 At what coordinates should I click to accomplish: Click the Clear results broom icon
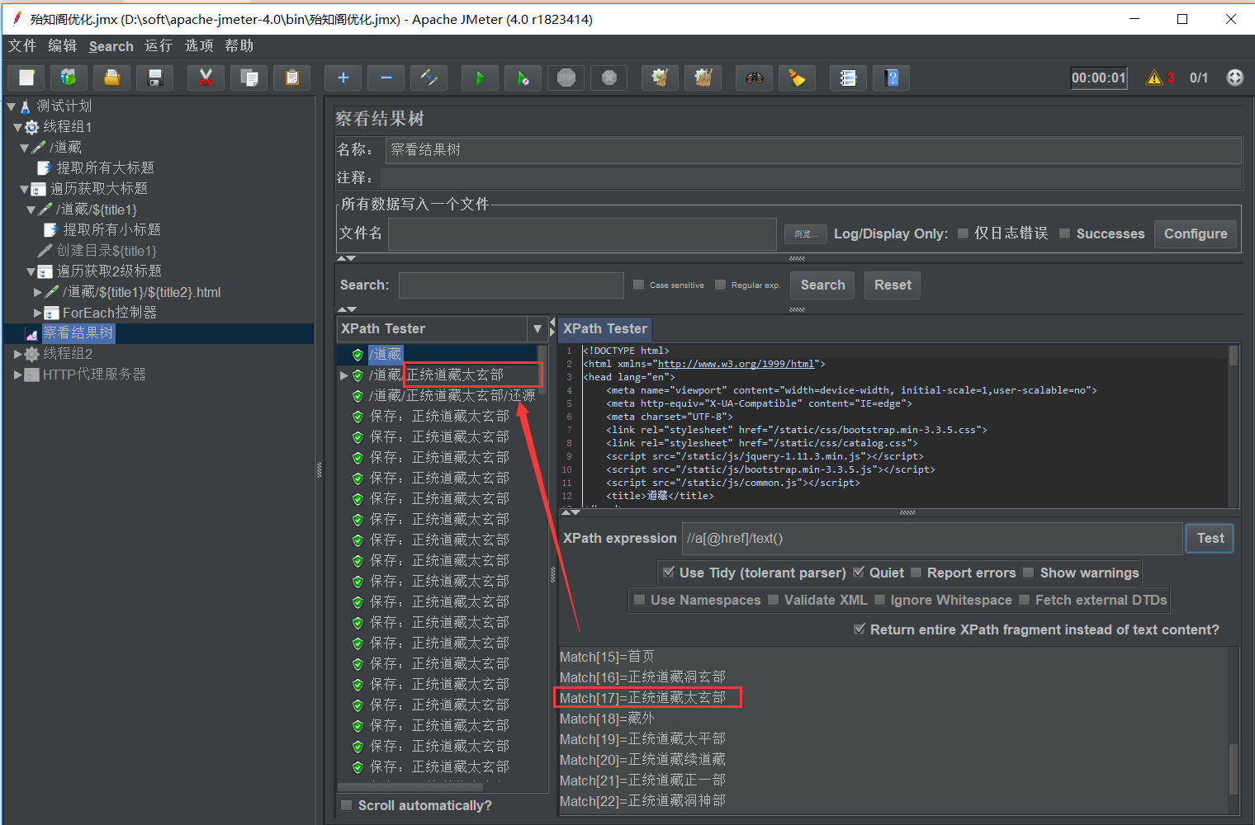tap(660, 78)
